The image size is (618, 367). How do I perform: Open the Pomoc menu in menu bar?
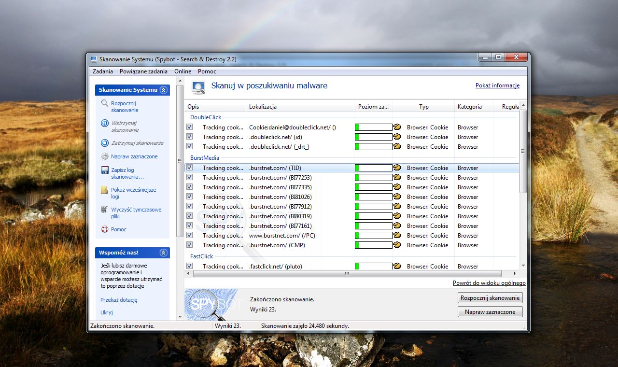(x=207, y=71)
